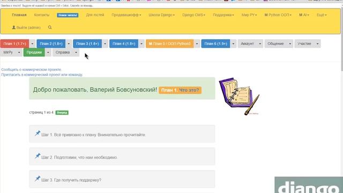Click the django logo banner

coord(309,185)
